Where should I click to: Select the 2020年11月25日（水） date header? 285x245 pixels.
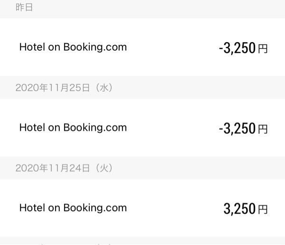(x=64, y=88)
